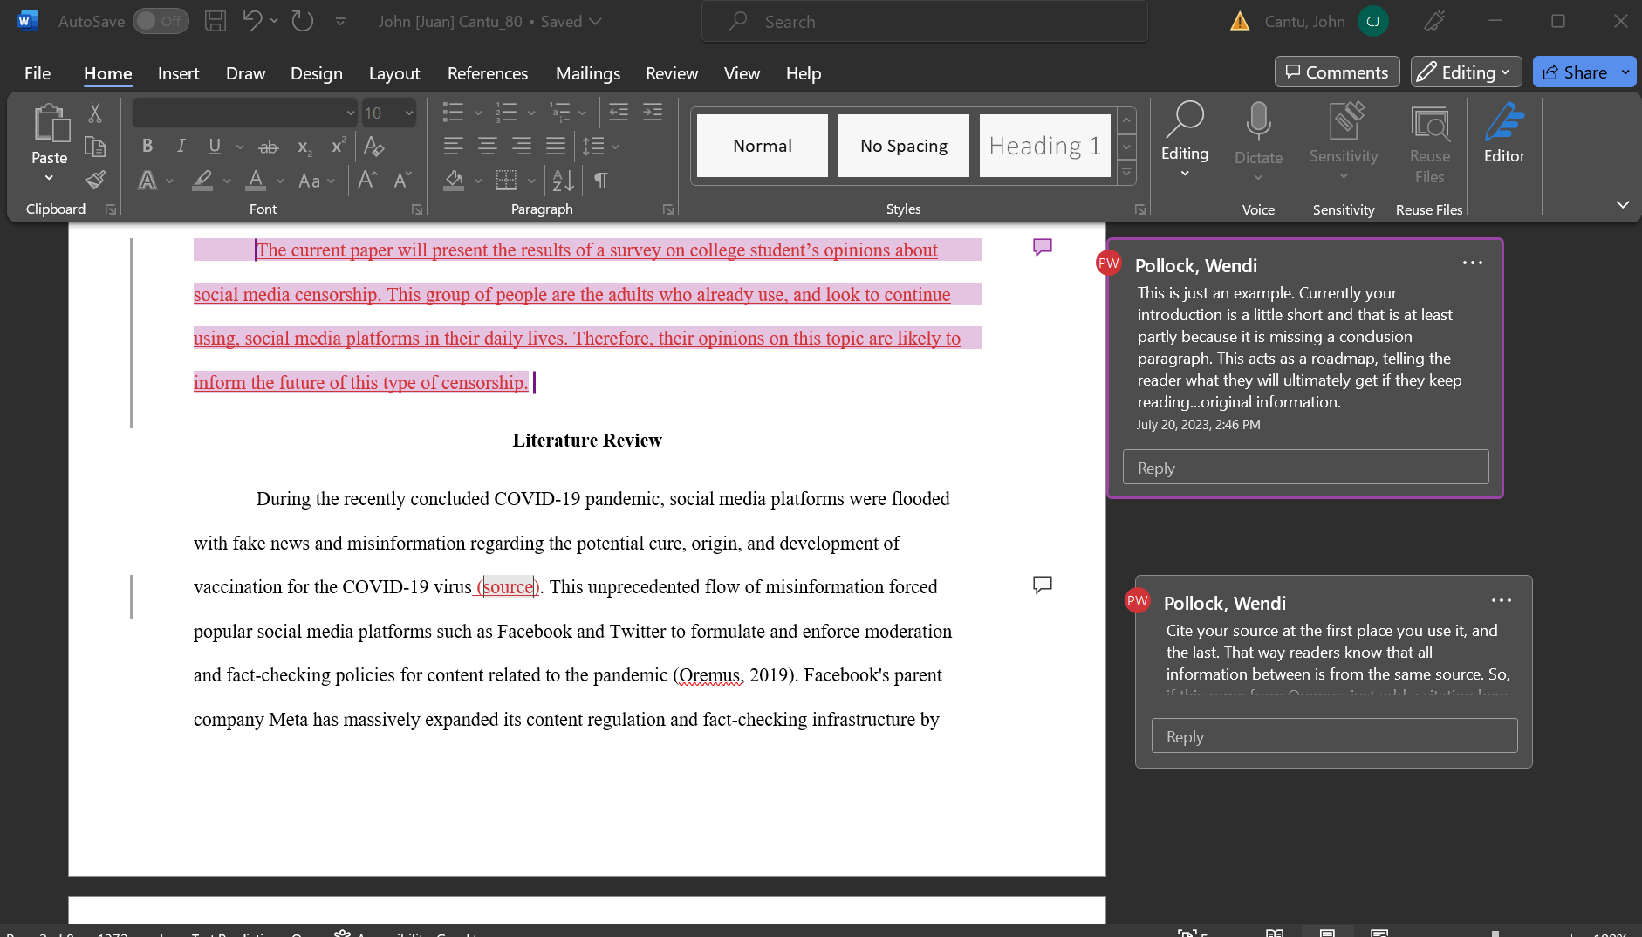
Task: Click the Cut scissors icon
Action: (x=95, y=113)
